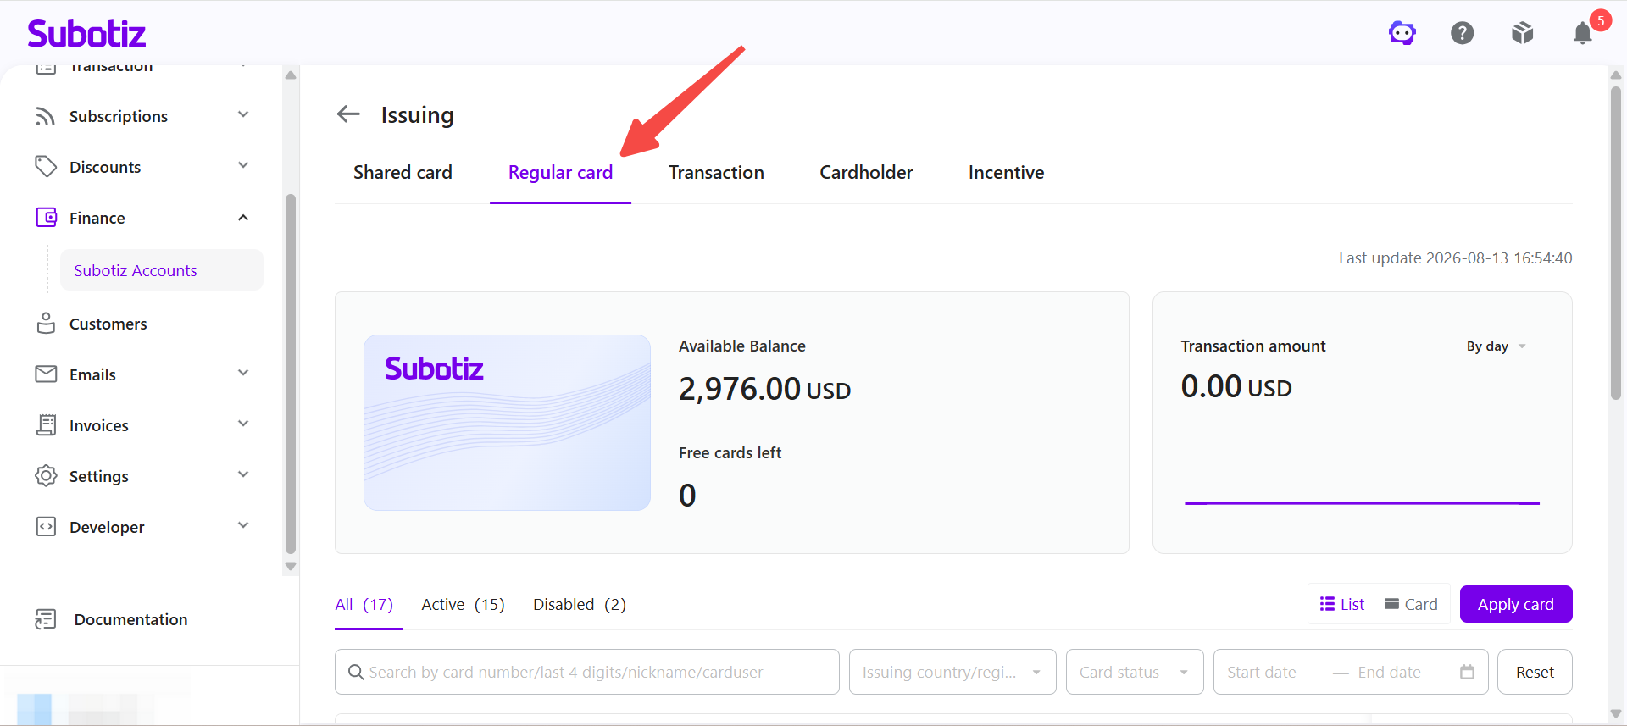Click the Apply card button
Screen dimensions: 1627x726
coord(1516,604)
